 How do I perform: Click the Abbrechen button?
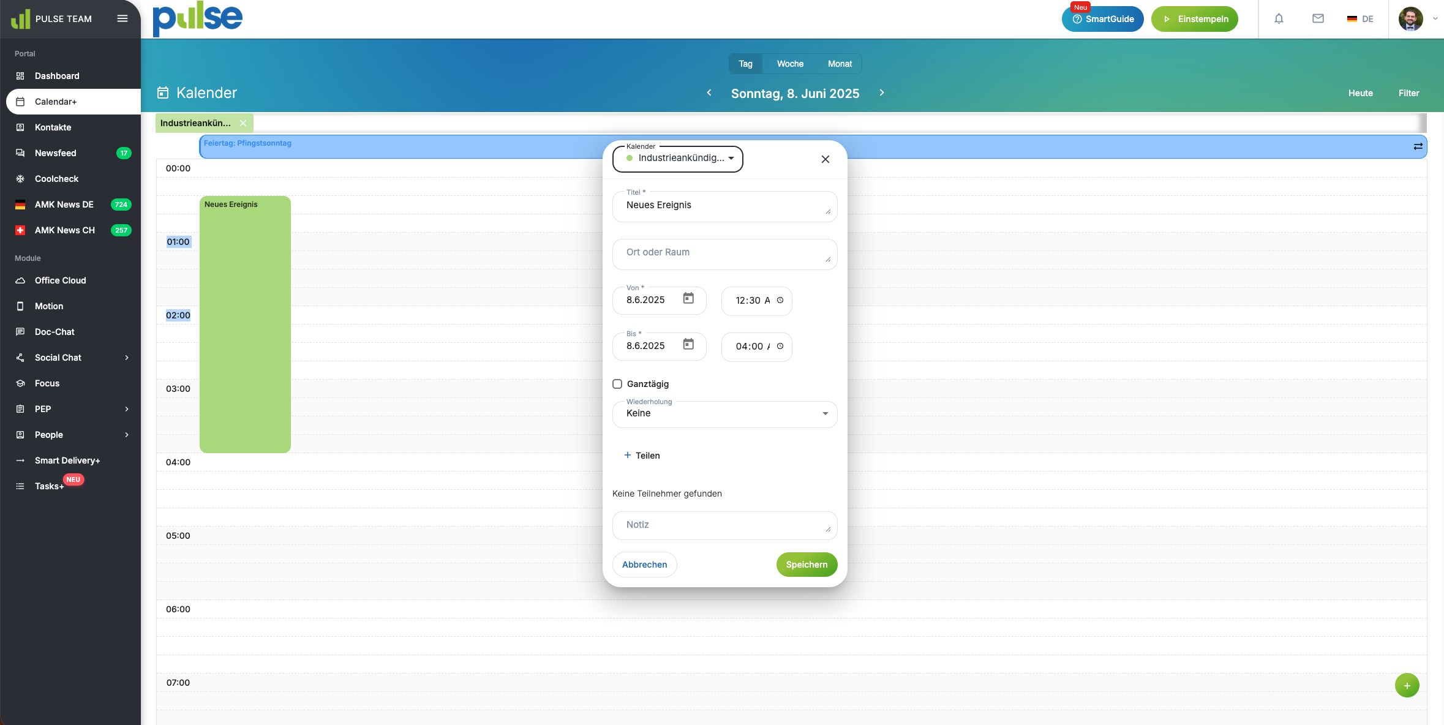point(644,565)
